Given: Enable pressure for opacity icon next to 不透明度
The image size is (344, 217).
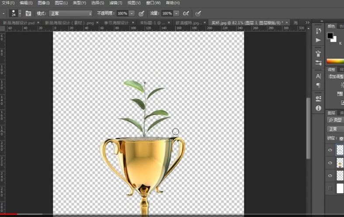Looking at the screenshot, I should point(141,14).
